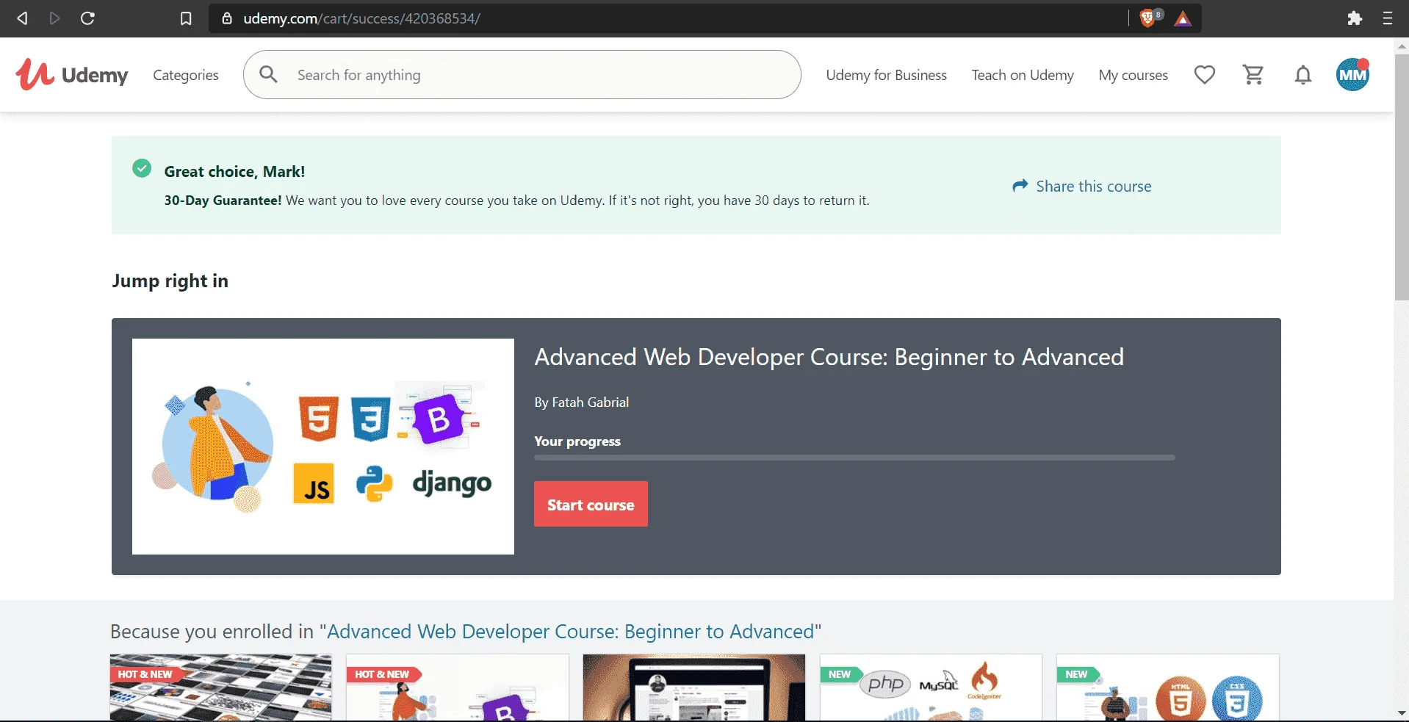Open Advanced Web Developer Course title

pyautogui.click(x=829, y=357)
